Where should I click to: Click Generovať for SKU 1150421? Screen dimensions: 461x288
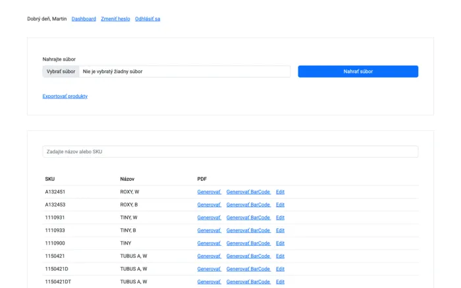tap(209, 256)
